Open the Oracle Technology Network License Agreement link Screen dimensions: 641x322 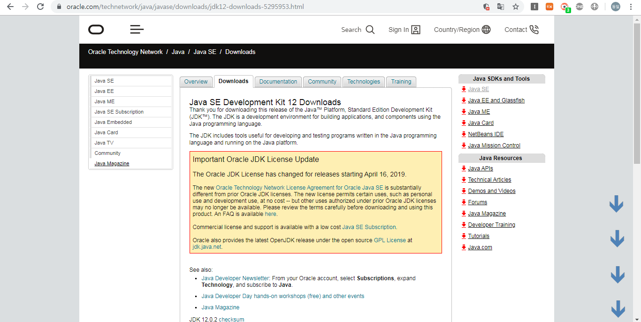pos(299,188)
